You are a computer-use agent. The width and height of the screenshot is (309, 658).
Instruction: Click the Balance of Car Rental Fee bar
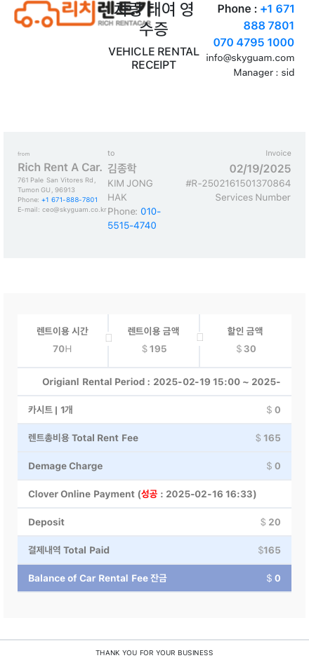click(x=154, y=578)
